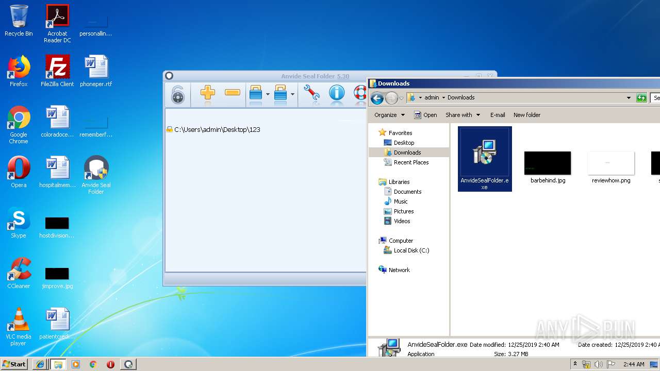660x371 pixels.
Task: Click Windows Explorer taskbar button
Action: point(58,364)
